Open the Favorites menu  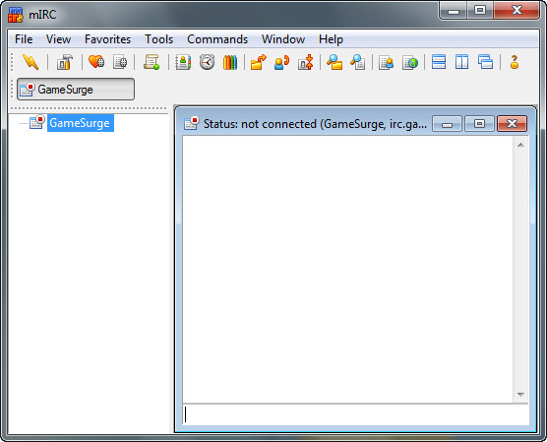point(108,39)
